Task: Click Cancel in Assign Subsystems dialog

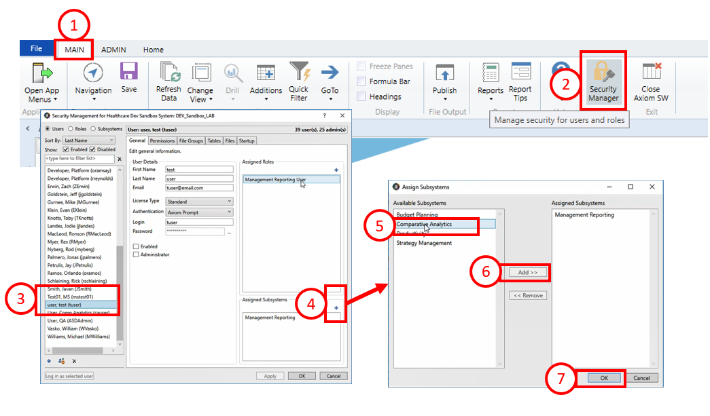Action: [x=641, y=378]
